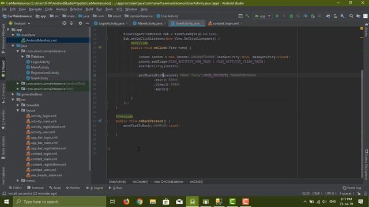Toggle the Device File Explorer side panel

367,165
